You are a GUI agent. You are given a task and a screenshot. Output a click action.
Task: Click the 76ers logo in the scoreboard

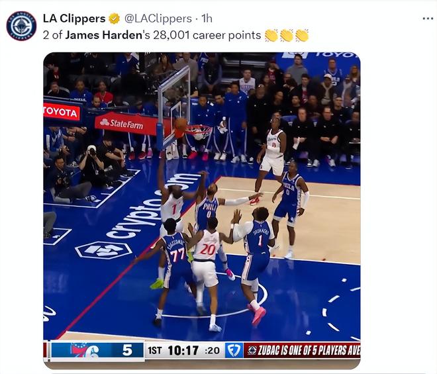(x=85, y=351)
